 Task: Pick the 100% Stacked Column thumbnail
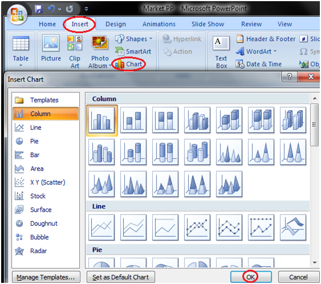(165, 120)
